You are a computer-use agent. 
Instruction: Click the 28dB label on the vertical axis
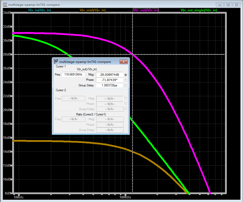coord(7,54)
